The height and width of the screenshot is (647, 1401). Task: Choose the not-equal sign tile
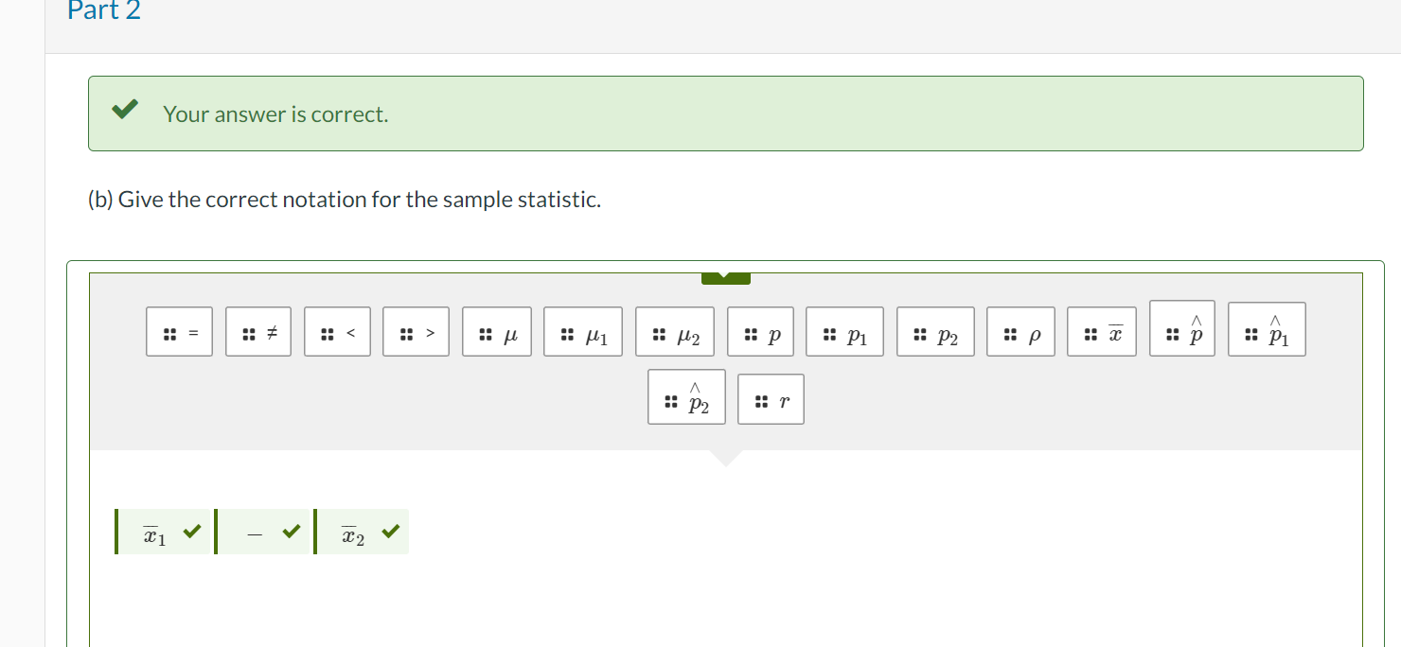coord(257,332)
